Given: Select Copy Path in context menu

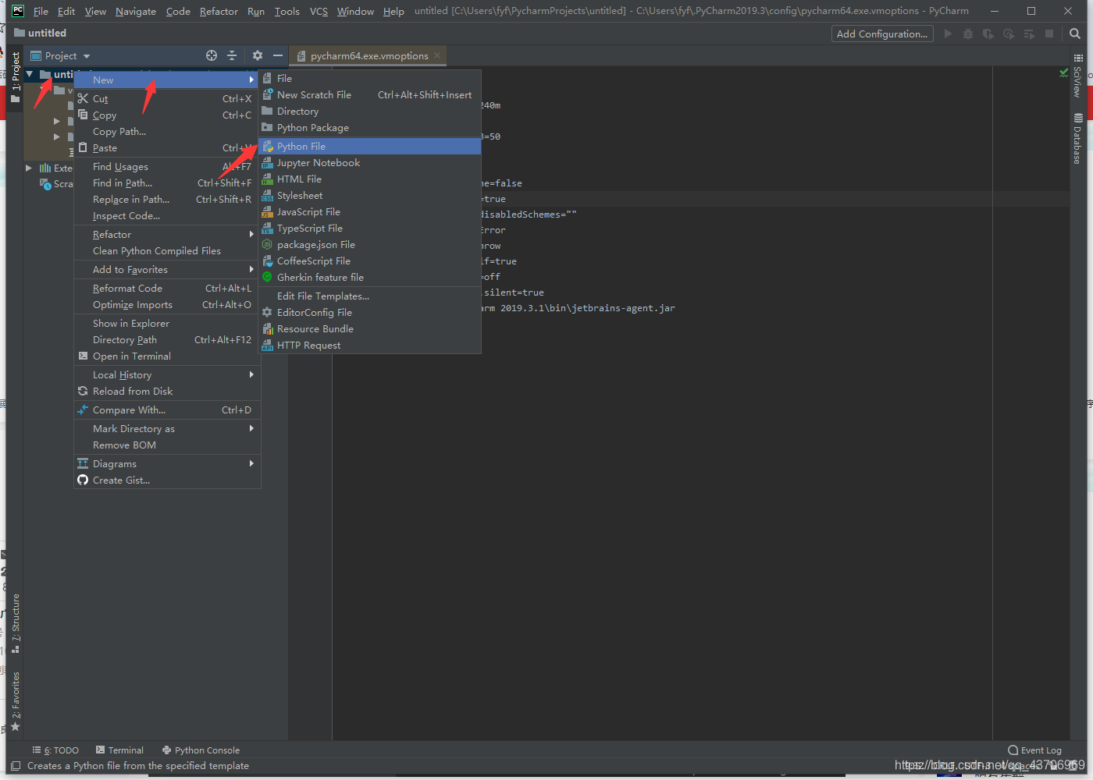Looking at the screenshot, I should pyautogui.click(x=166, y=131).
